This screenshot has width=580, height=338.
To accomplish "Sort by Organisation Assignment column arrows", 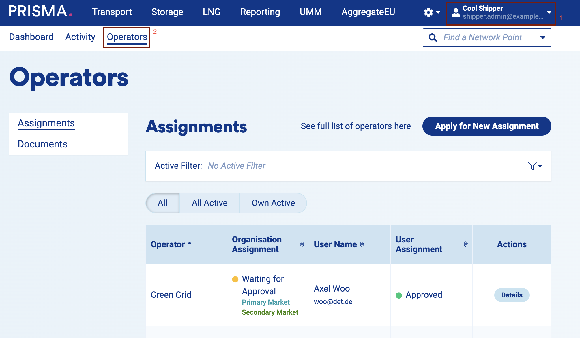I will (302, 244).
